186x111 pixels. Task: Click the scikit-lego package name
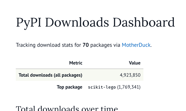click(102, 87)
